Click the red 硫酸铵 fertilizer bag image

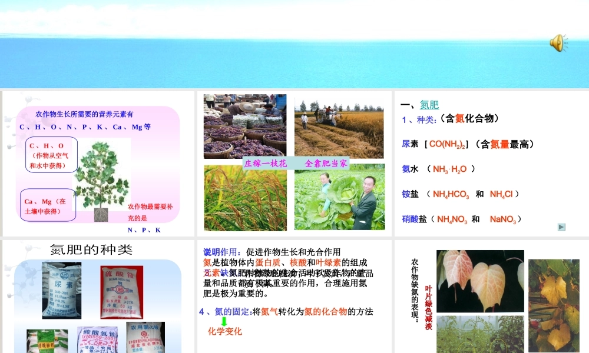(122, 292)
